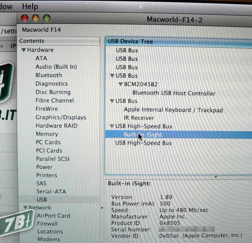Click the green zoom window button

click(x=47, y=18)
